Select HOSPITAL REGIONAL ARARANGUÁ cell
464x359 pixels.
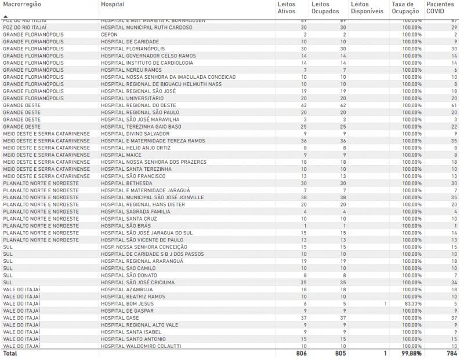point(142,262)
